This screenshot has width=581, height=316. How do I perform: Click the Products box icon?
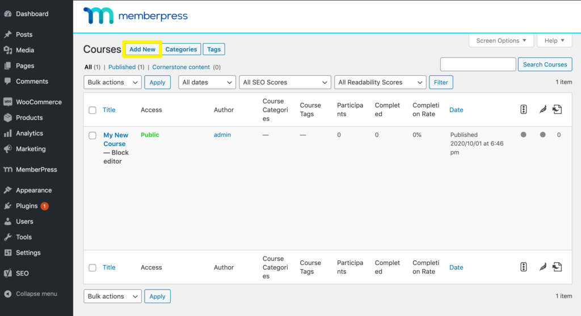tap(8, 118)
